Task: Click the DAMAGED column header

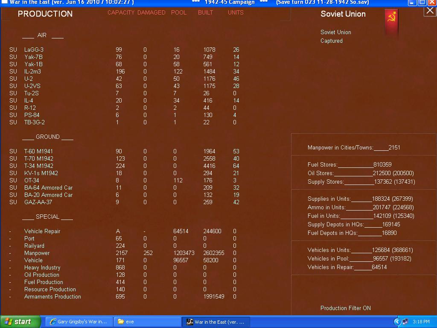Action: tap(151, 12)
